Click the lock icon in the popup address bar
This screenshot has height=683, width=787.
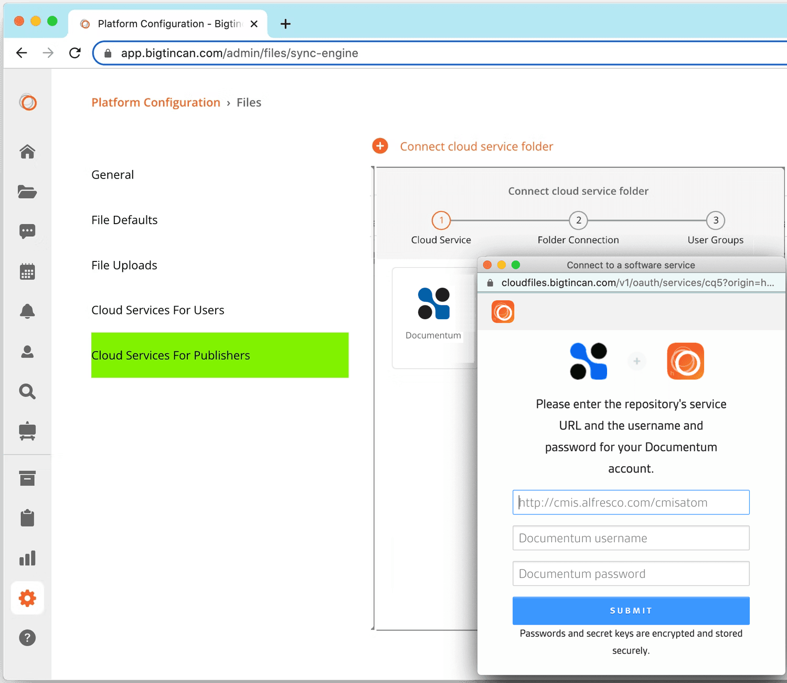pyautogui.click(x=490, y=283)
